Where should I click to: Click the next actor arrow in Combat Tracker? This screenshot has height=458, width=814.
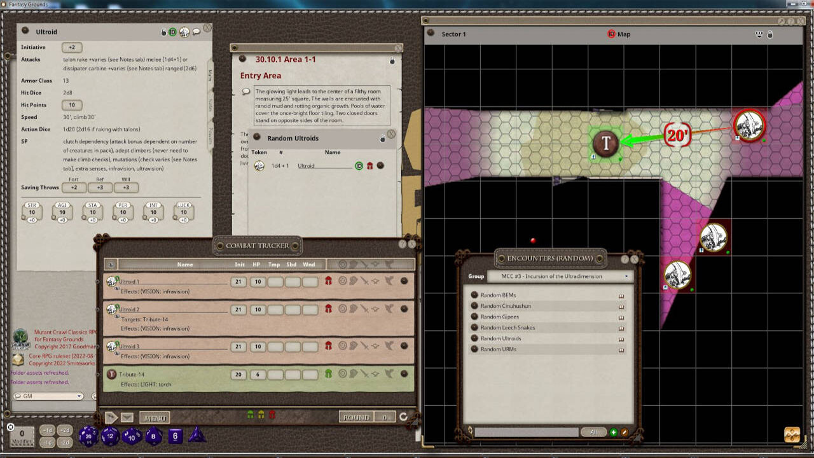tap(111, 417)
